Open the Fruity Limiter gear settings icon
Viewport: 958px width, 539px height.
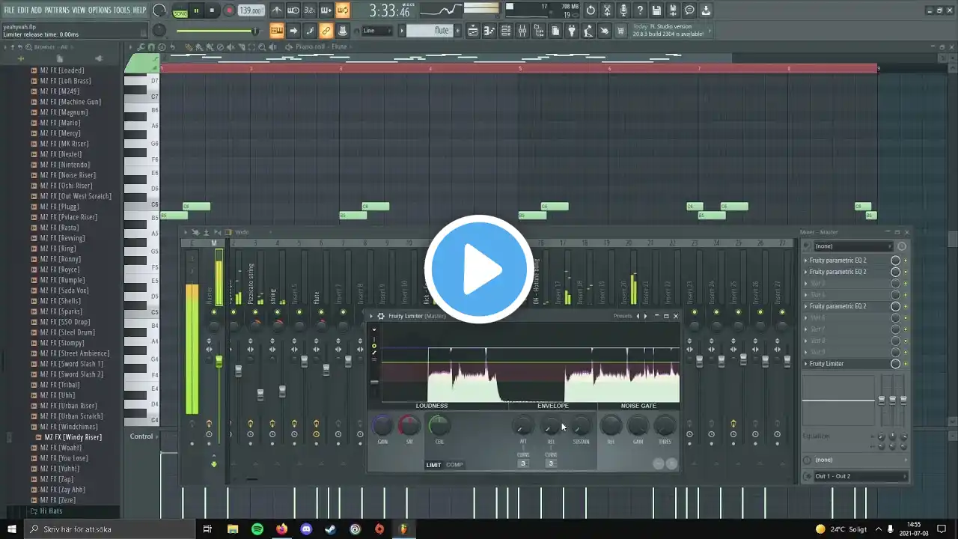pyautogui.click(x=381, y=316)
